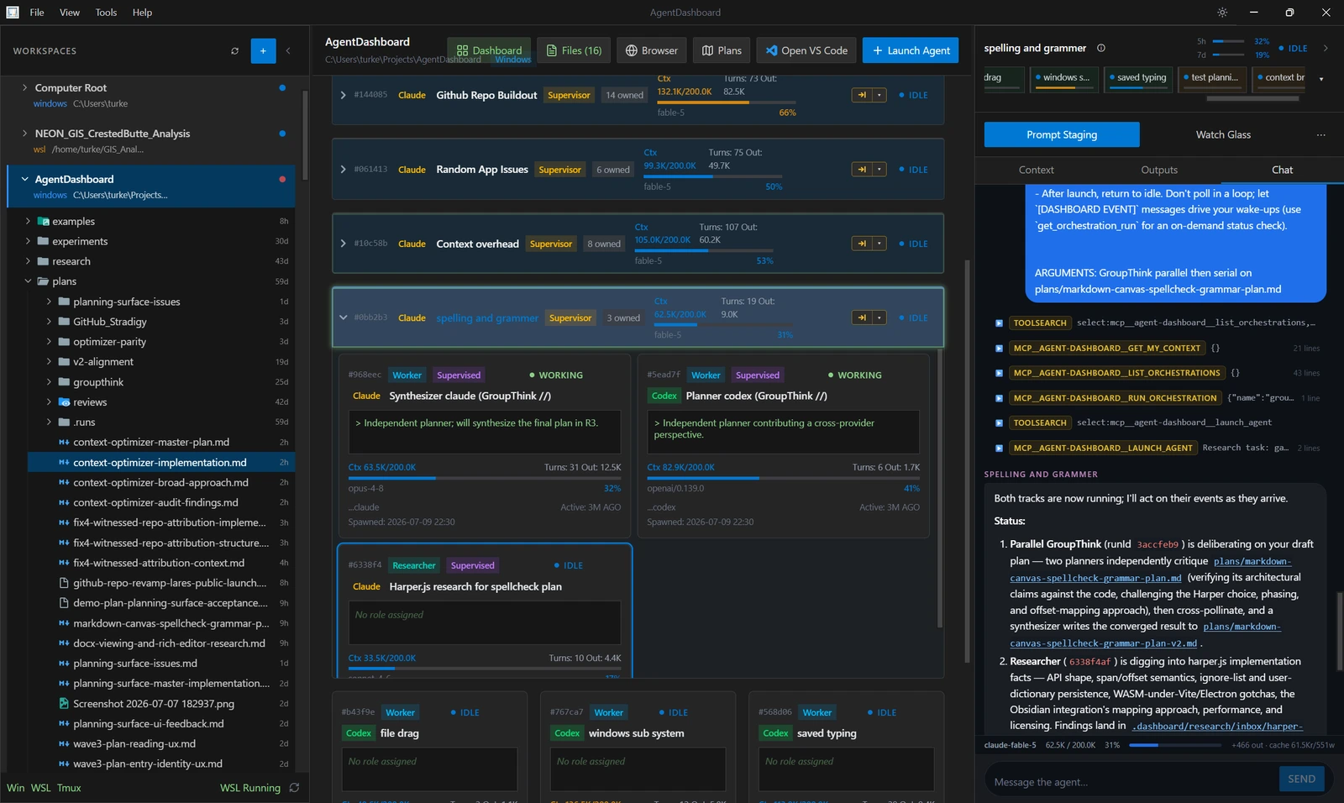Click the app logo icon in the title bar
This screenshot has width=1344, height=803.
(x=13, y=13)
